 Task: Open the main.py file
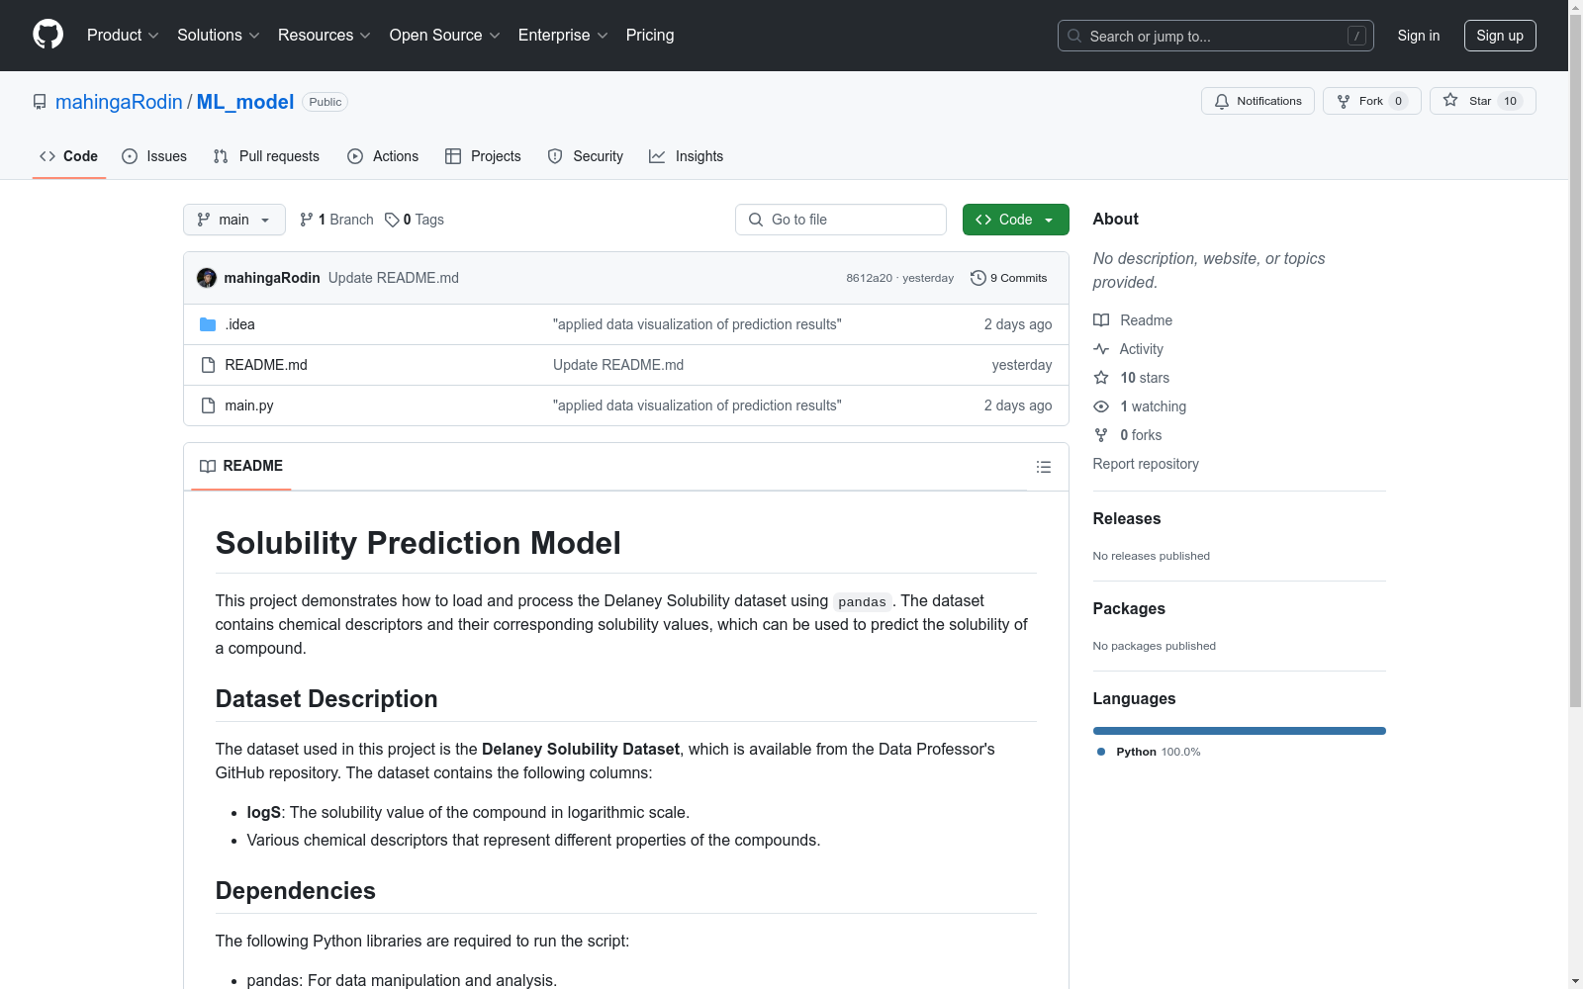coord(249,405)
